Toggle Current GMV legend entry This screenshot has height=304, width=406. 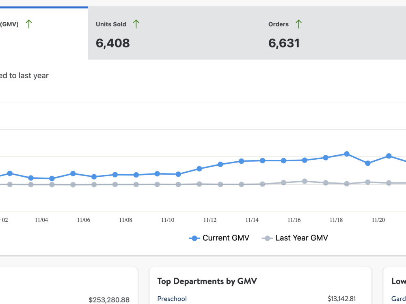[219, 238]
